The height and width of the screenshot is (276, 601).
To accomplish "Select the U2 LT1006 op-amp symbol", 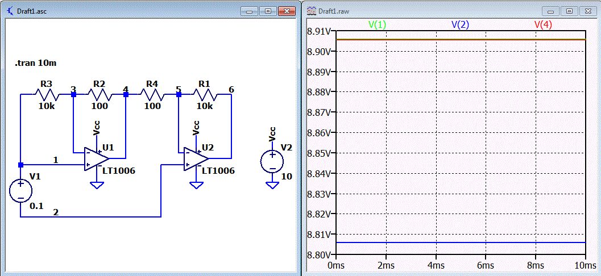I will point(196,158).
